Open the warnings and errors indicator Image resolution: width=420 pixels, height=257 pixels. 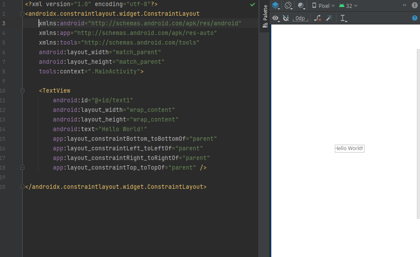point(414,5)
